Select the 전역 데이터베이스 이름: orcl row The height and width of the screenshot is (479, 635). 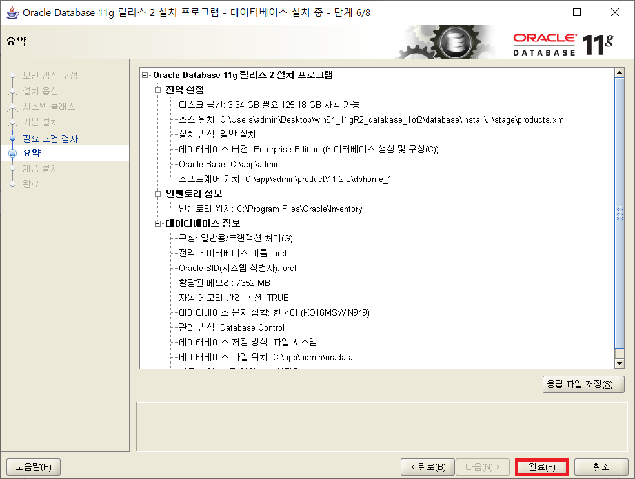point(232,253)
